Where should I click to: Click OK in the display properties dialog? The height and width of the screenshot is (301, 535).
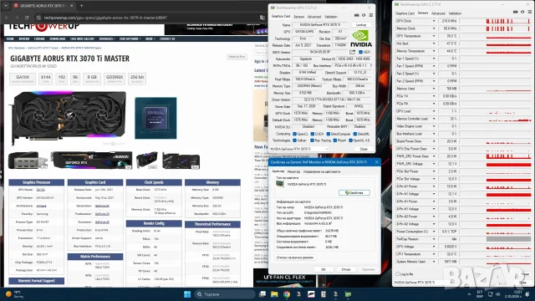(x=324, y=269)
